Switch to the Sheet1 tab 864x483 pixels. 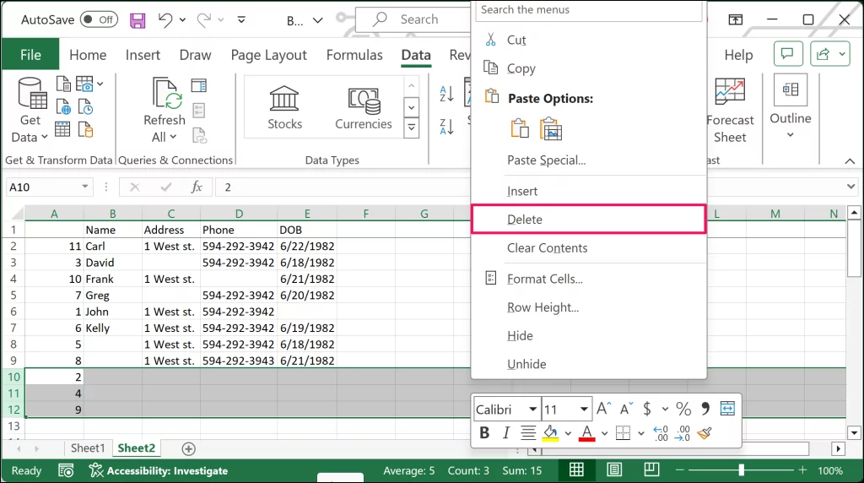(x=87, y=448)
